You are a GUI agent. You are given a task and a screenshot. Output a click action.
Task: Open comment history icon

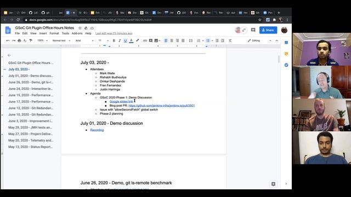point(253,30)
